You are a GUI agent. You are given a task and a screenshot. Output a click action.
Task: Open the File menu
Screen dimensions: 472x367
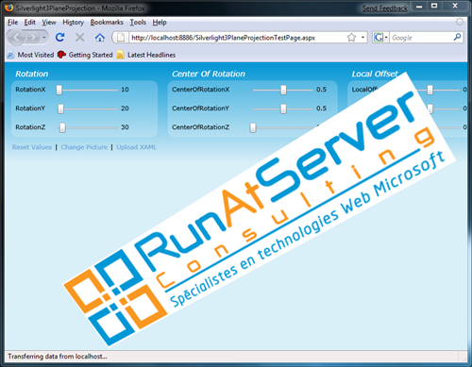(13, 23)
